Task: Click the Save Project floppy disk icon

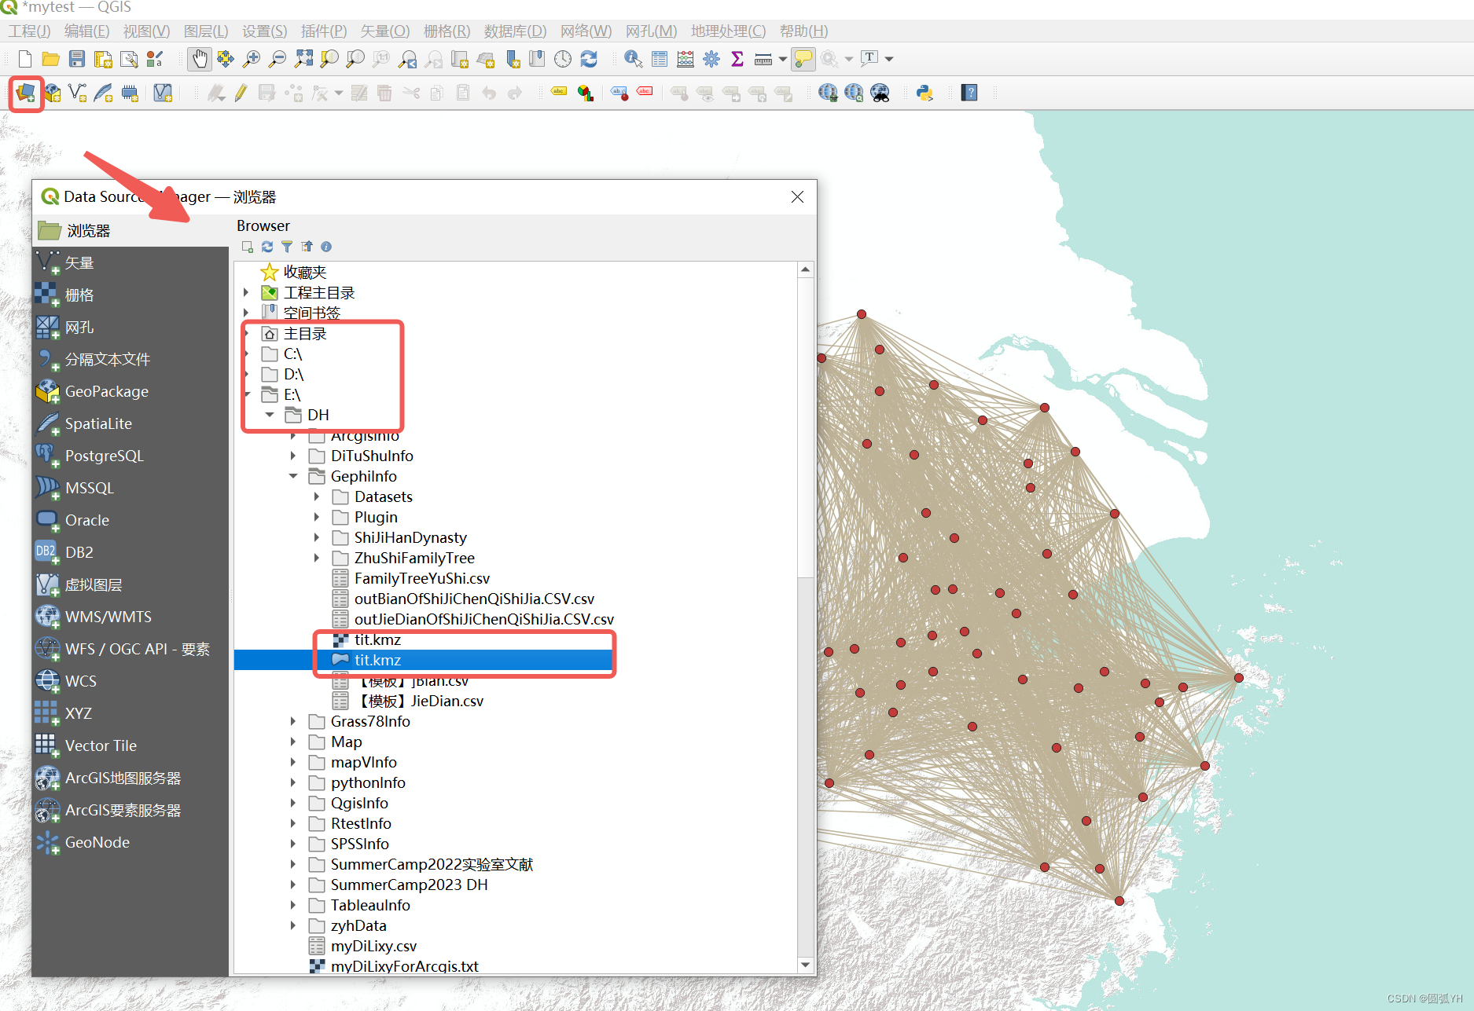Action: coord(76,59)
